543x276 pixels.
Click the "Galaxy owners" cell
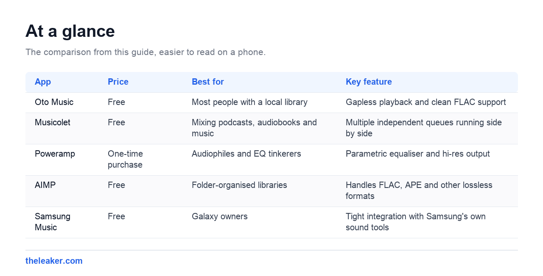(220, 216)
